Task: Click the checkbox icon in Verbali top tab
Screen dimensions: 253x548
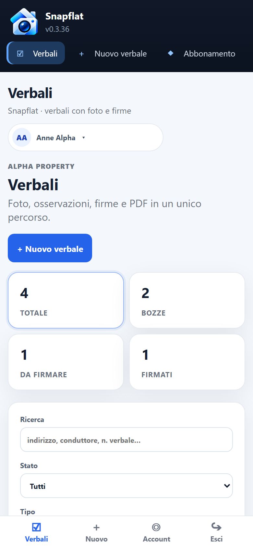Action: tap(20, 54)
